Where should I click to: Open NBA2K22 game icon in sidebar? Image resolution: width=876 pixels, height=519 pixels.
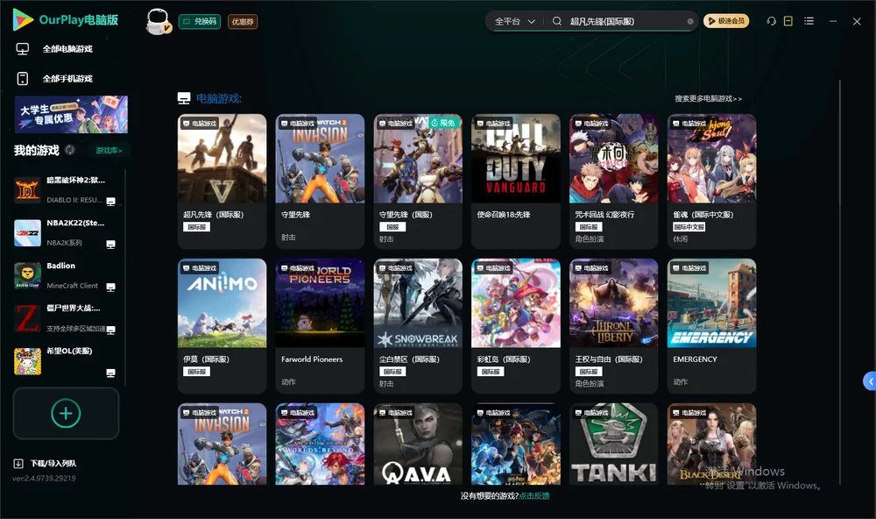click(27, 233)
